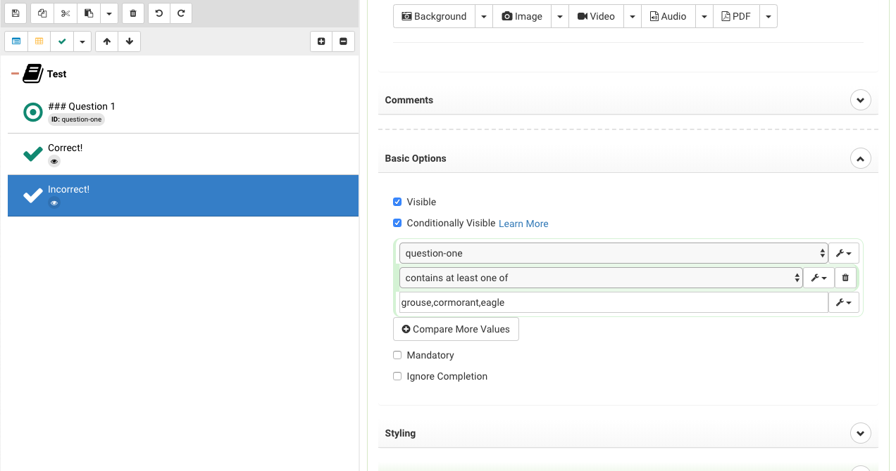This screenshot has width=896, height=471.
Task: Expand the Comments section
Action: tap(860, 100)
